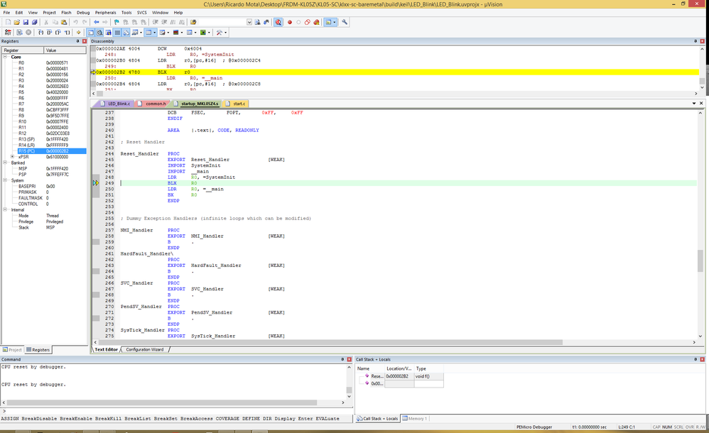
Task: Toggle Call Stack window button
Action: point(126,33)
